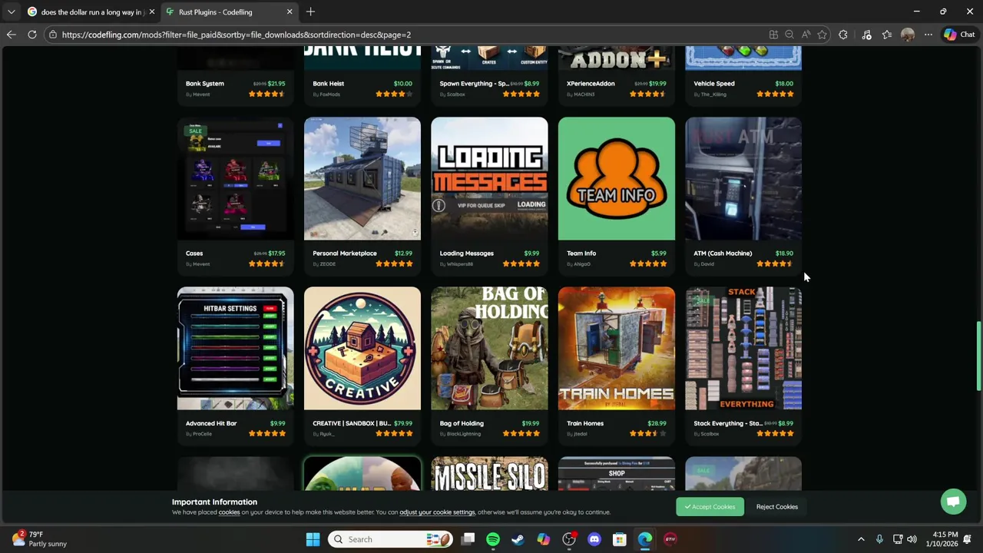983x553 pixels.
Task: Click the microphone tray icon
Action: pos(879,539)
